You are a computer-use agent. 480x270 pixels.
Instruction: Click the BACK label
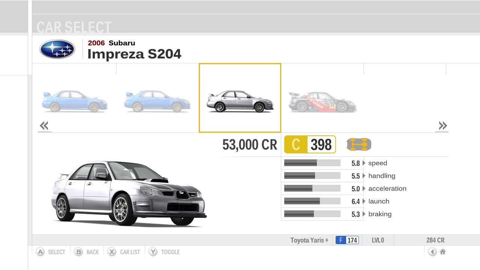tap(93, 252)
